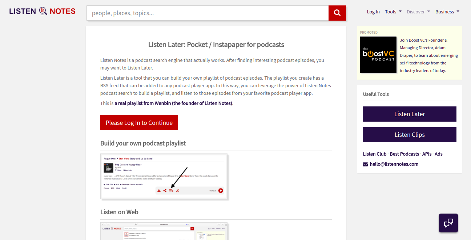Screen dimensions: 471x240
Task: Click the Listen Later sidebar button
Action: coord(410,114)
